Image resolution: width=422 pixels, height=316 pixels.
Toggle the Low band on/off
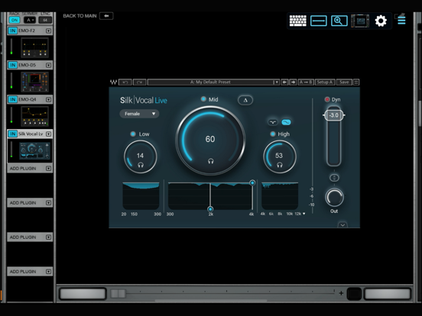pyautogui.click(x=133, y=134)
